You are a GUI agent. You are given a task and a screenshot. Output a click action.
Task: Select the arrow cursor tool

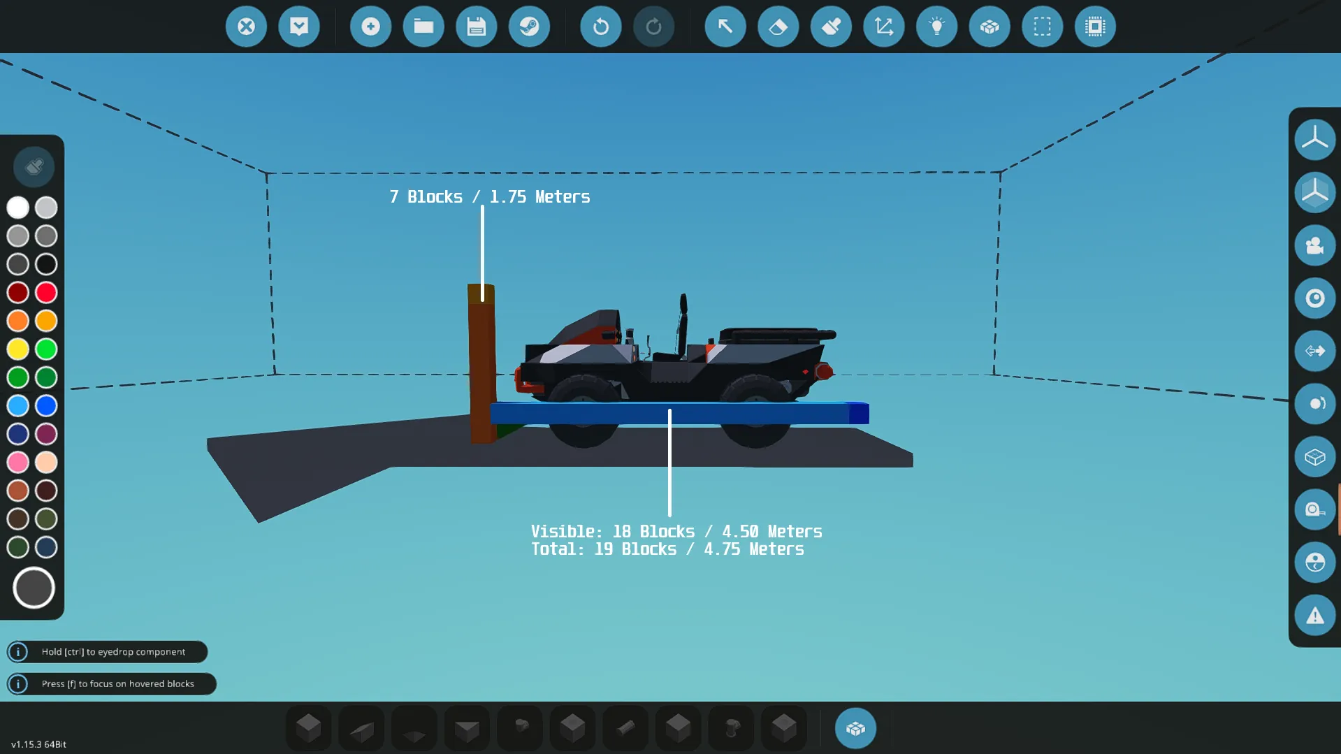point(725,27)
